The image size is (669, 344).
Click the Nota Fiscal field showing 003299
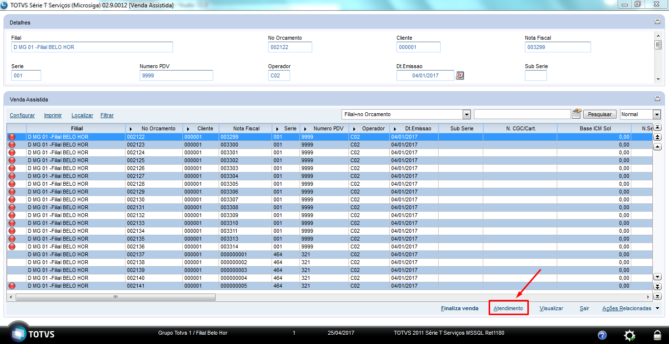coord(558,47)
